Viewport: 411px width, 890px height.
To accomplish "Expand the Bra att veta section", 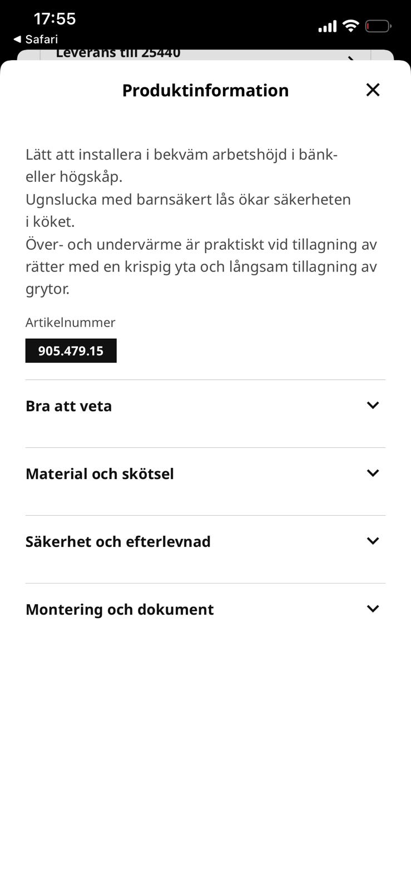I will tap(205, 406).
